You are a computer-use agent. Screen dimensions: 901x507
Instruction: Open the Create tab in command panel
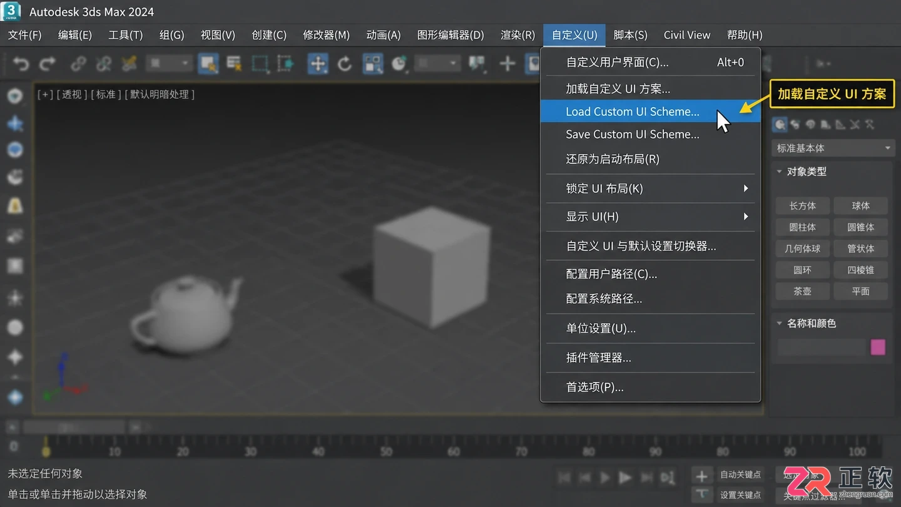pos(780,125)
